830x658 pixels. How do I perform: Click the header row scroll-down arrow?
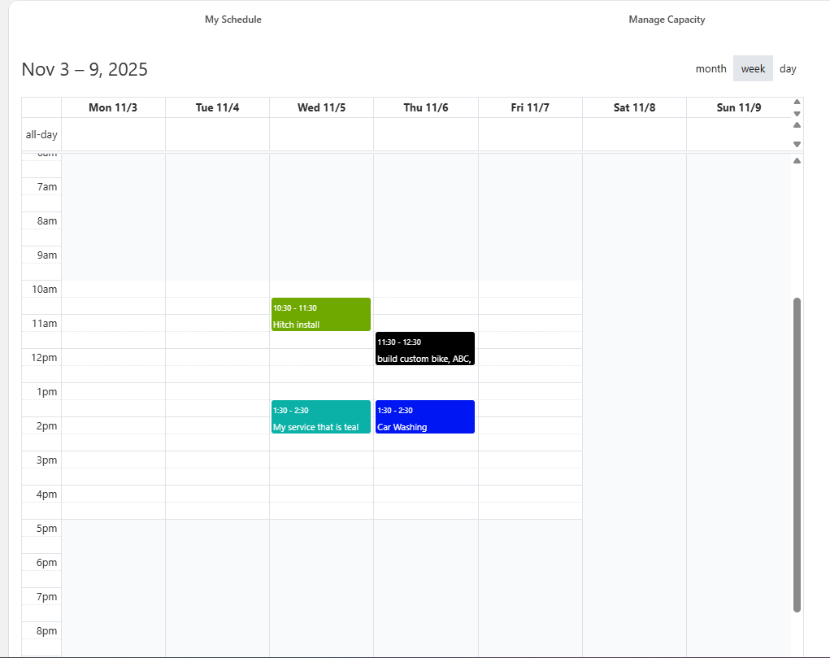click(797, 114)
